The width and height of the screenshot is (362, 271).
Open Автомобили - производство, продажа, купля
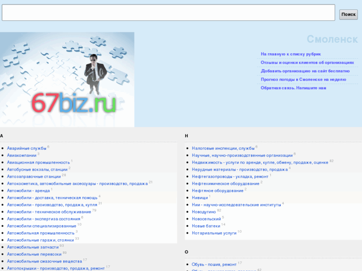52,205
